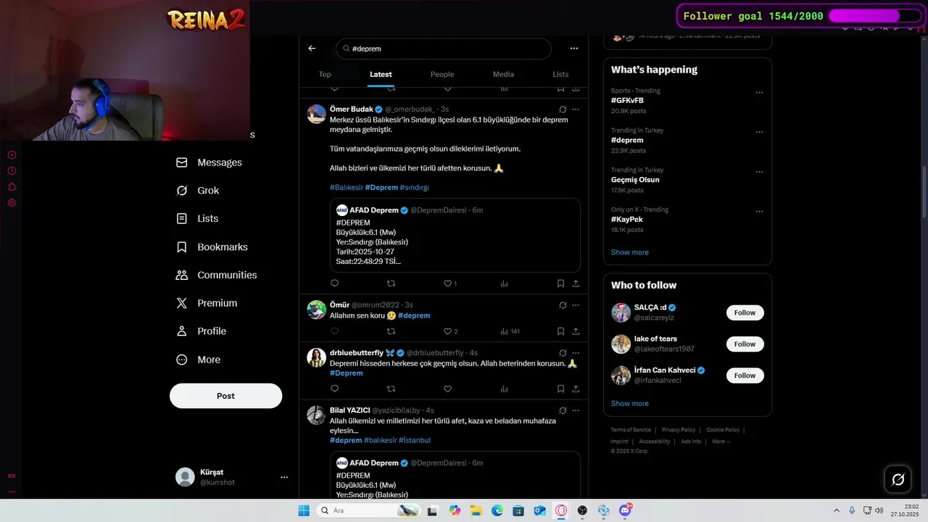Click the Post button

point(225,396)
